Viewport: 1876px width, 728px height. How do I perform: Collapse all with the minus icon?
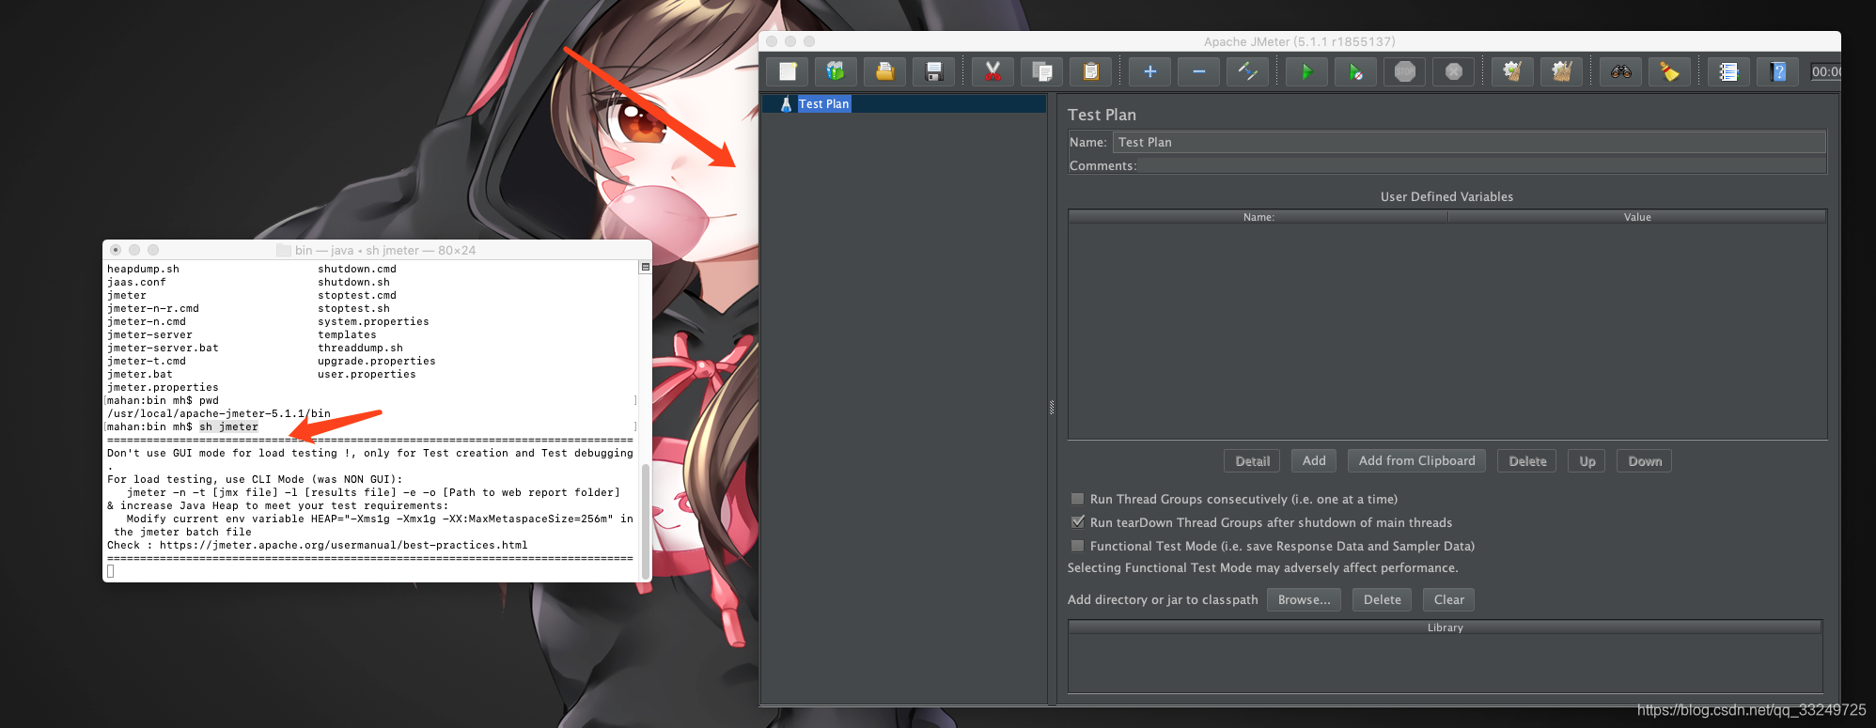point(1198,71)
